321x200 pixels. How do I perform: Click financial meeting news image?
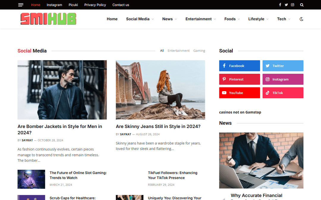pyautogui.click(x=261, y=160)
